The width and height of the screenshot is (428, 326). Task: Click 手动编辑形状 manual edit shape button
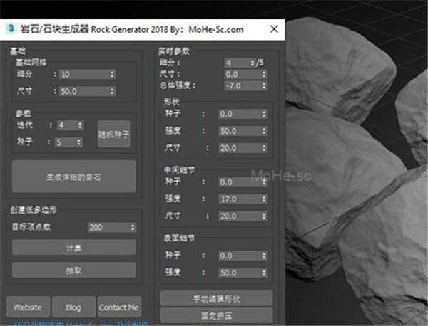(x=216, y=298)
